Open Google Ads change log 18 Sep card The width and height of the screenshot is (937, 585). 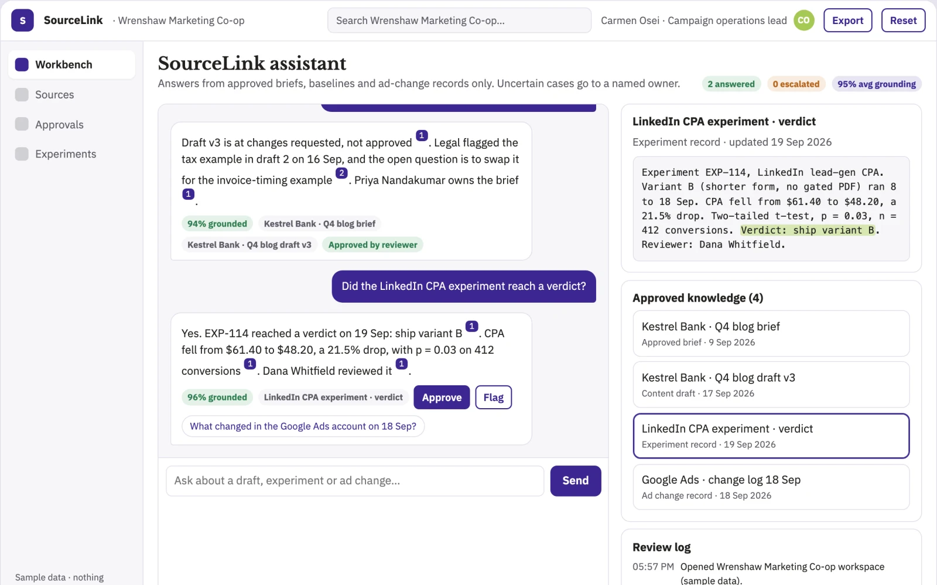tap(771, 487)
